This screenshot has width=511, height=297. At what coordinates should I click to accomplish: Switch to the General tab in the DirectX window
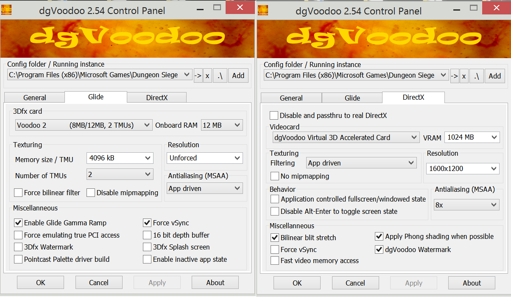tap(291, 98)
